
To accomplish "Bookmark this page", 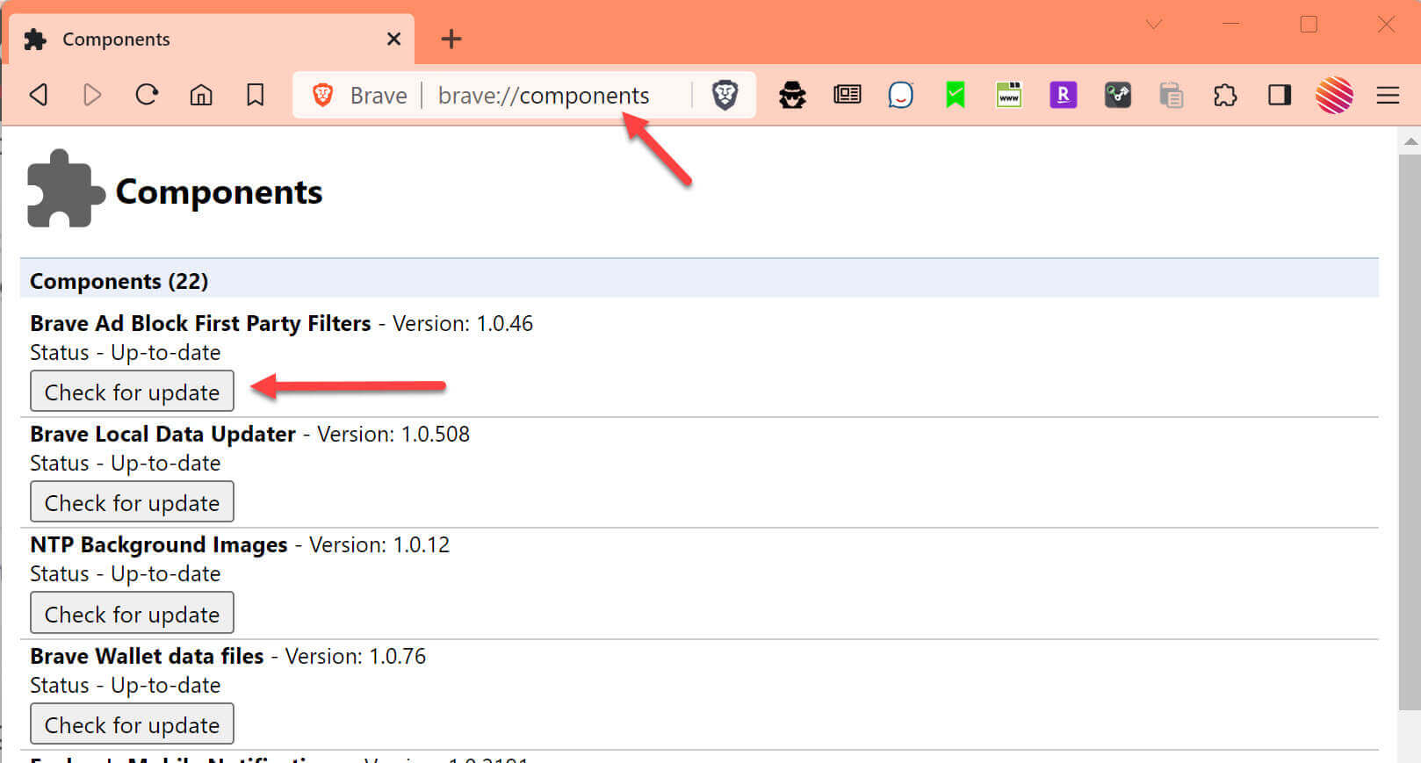I will (x=256, y=95).
